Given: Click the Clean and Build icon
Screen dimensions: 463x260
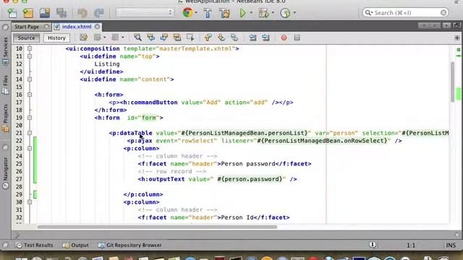Looking at the screenshot, I should (225, 13).
